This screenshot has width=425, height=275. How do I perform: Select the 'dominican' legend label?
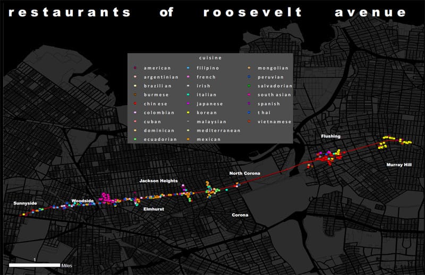(x=159, y=131)
